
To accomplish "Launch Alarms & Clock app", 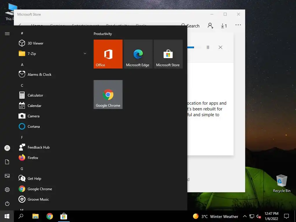I will pyautogui.click(x=52, y=74).
